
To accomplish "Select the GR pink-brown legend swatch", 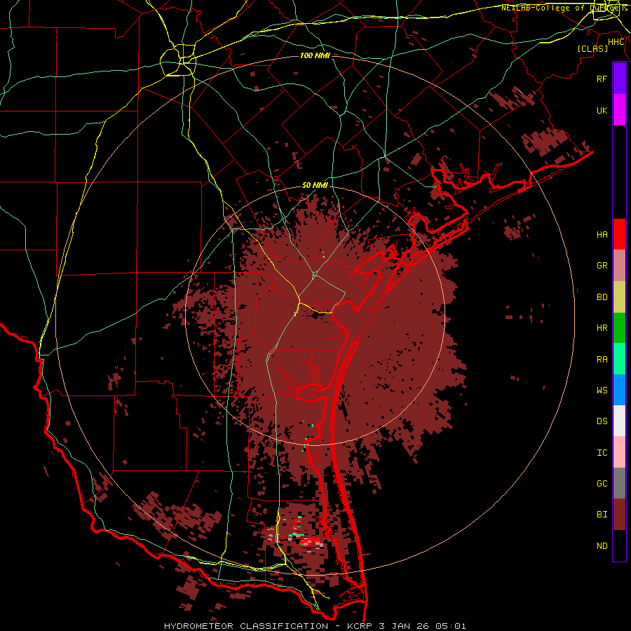I will [619, 266].
